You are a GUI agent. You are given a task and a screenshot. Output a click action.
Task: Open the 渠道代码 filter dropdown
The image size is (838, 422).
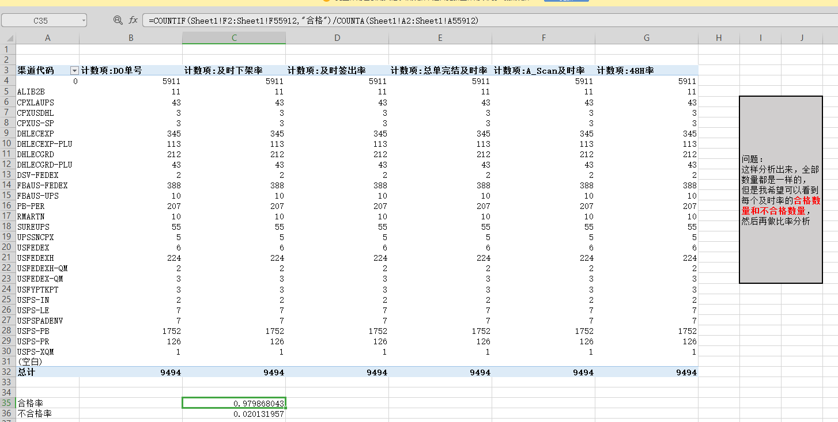74,70
